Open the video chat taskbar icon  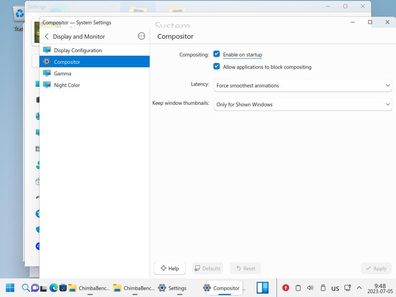[35, 288]
